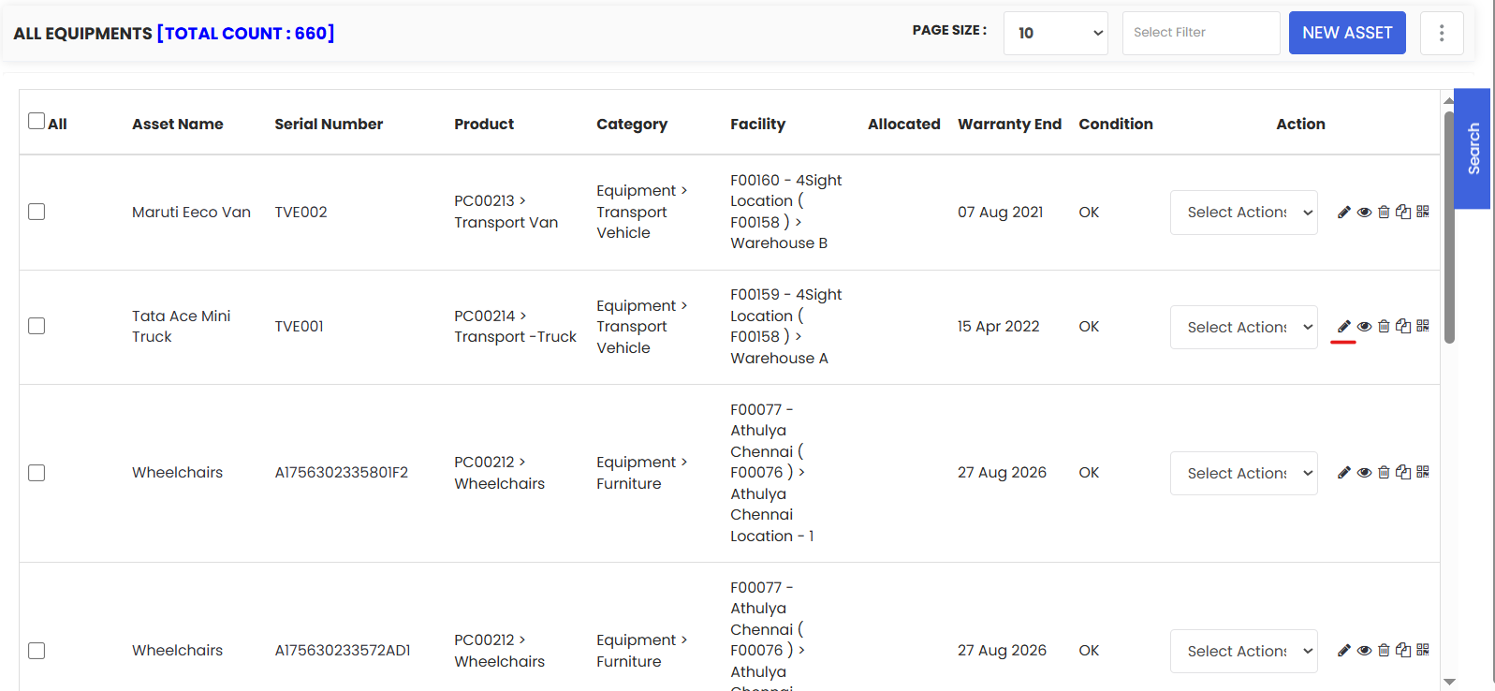Click the Maruti Eeco Van asset name
This screenshot has height=691, width=1495.
coord(191,213)
